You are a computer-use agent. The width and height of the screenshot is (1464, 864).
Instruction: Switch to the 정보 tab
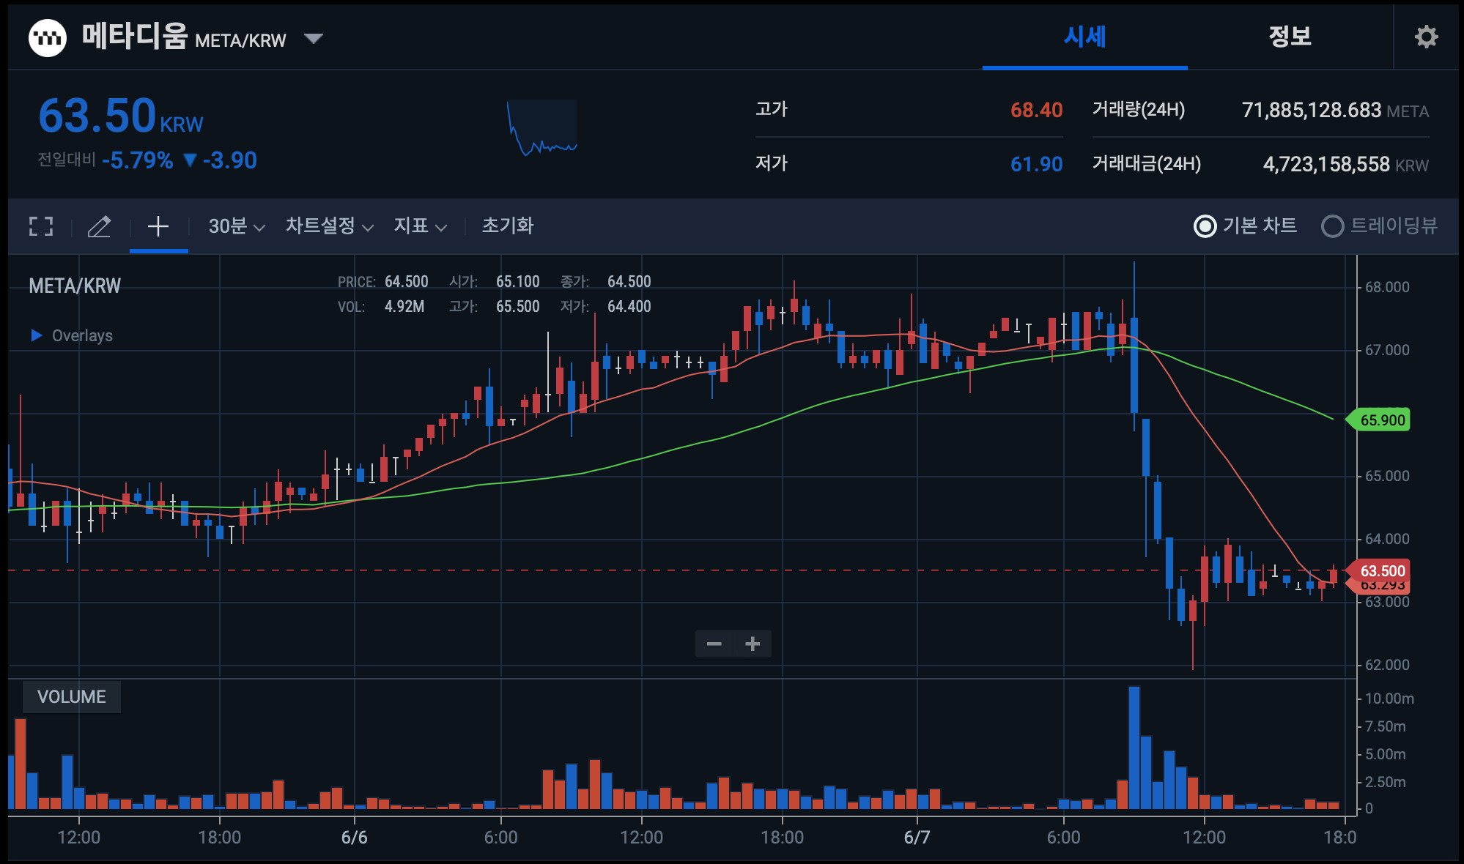tap(1290, 37)
